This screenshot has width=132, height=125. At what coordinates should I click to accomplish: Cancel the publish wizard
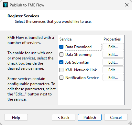[x=116, y=117]
